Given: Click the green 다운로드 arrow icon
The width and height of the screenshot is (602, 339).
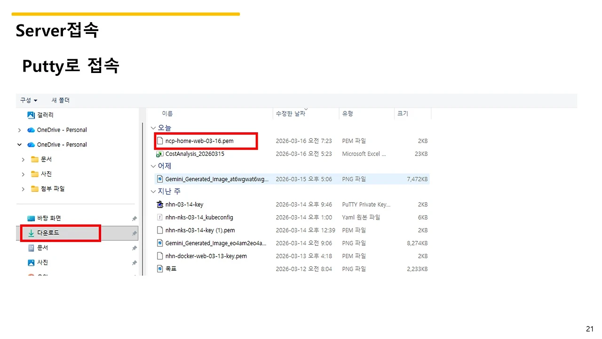Looking at the screenshot, I should [31, 233].
